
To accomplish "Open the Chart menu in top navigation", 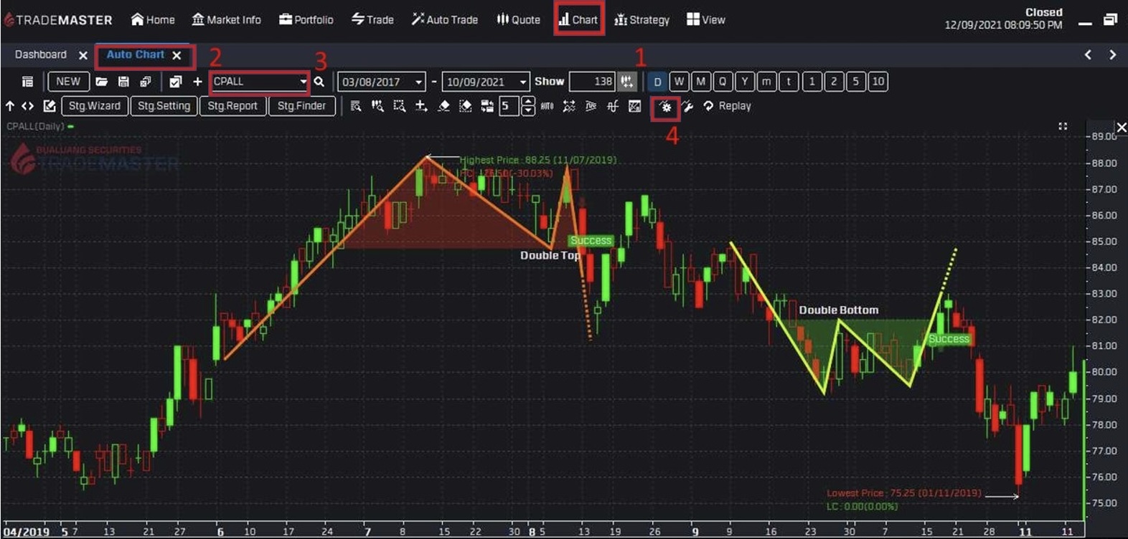I will point(578,19).
